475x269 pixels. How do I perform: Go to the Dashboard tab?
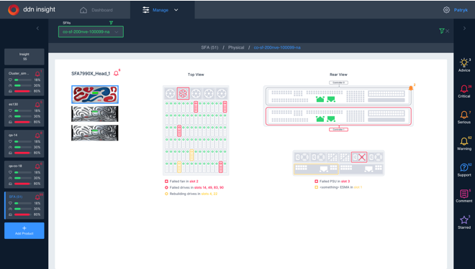click(96, 10)
